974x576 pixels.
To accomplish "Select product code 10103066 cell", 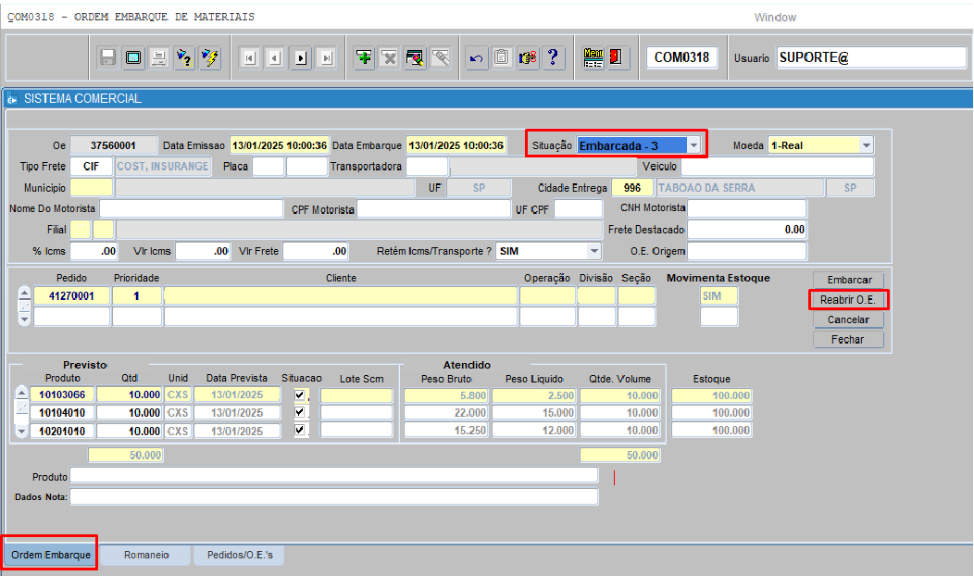I will [x=62, y=394].
